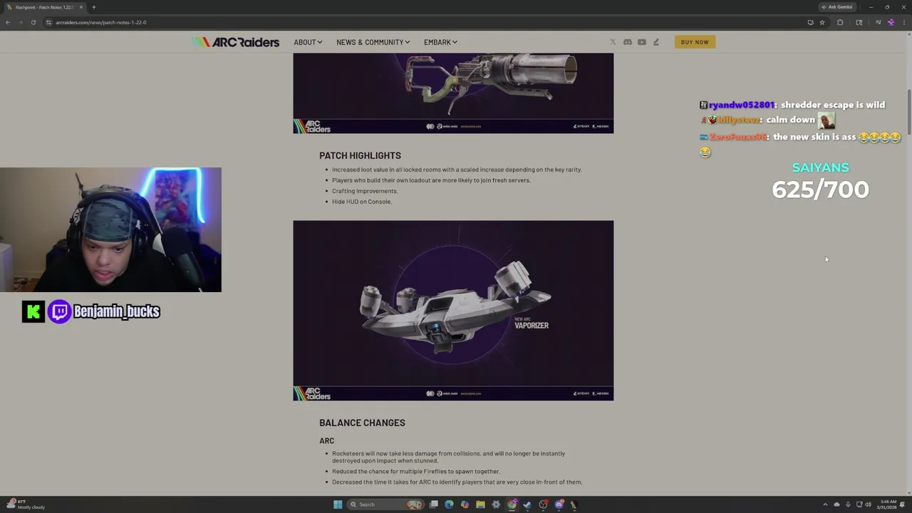Show hidden system tray icons

pyautogui.click(x=825, y=504)
